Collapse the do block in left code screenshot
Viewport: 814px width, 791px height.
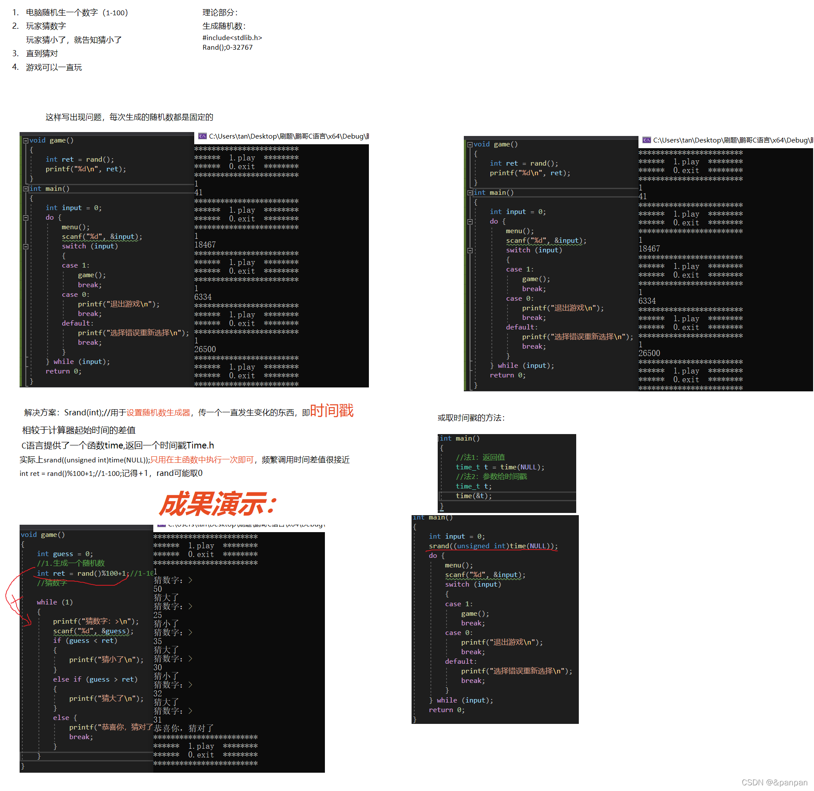[x=26, y=217]
